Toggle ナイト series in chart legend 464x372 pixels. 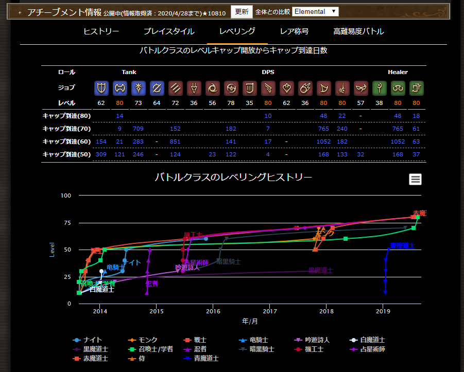pos(88,340)
